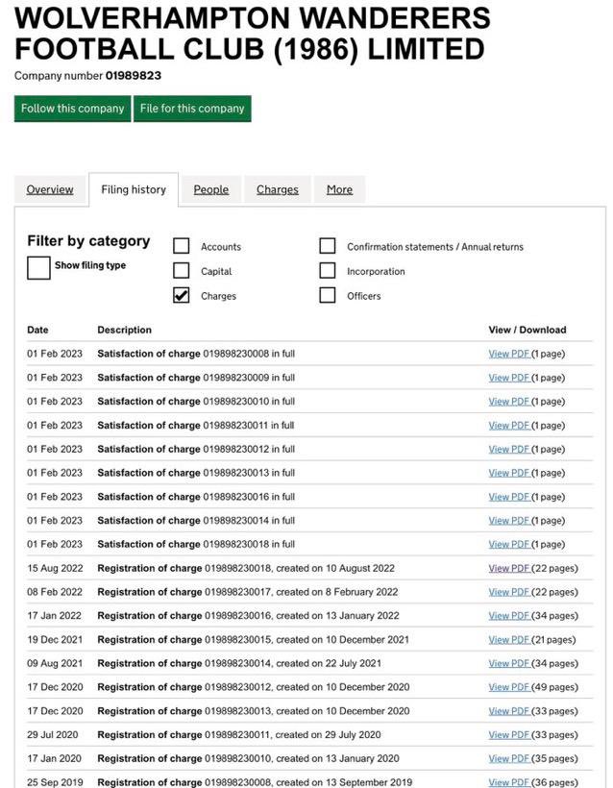Open PDF for registration created 13 January 2022
Image resolution: width=613 pixels, height=788 pixels.
(x=509, y=616)
